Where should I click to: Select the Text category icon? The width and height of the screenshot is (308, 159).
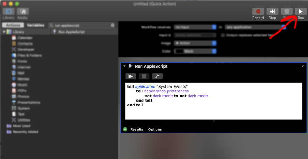(x=14, y=114)
